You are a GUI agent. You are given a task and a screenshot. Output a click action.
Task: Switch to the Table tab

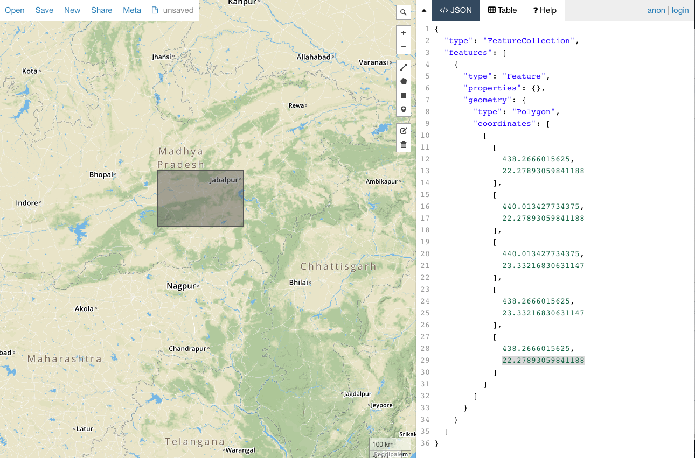pos(502,10)
